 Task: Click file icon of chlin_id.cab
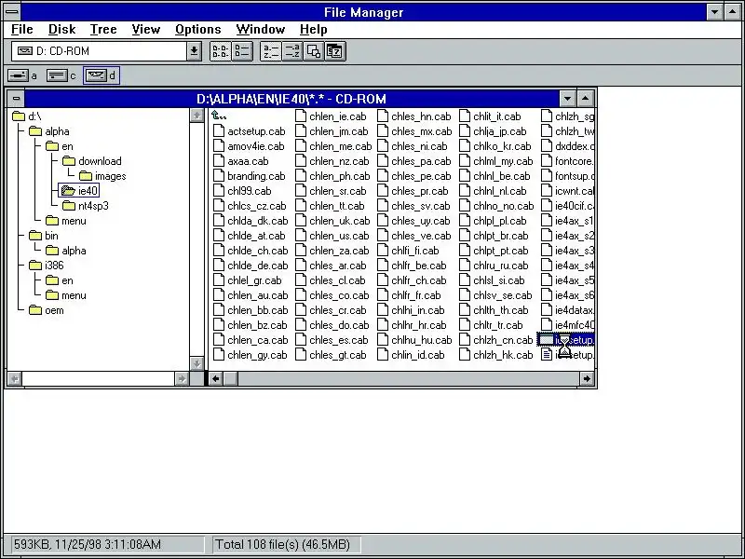pyautogui.click(x=383, y=355)
